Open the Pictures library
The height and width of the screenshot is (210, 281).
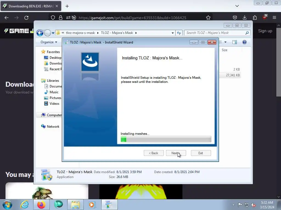tap(53, 98)
